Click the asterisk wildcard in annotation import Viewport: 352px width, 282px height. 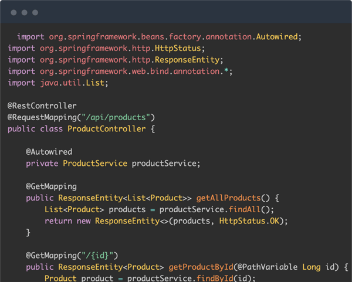coord(226,71)
